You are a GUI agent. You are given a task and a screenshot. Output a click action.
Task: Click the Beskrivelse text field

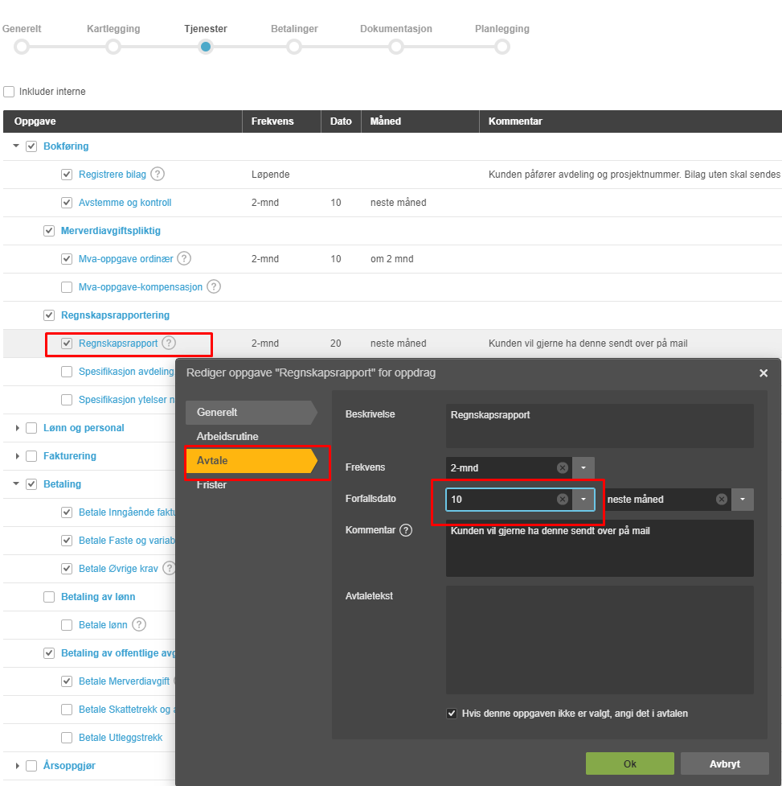[x=600, y=426]
